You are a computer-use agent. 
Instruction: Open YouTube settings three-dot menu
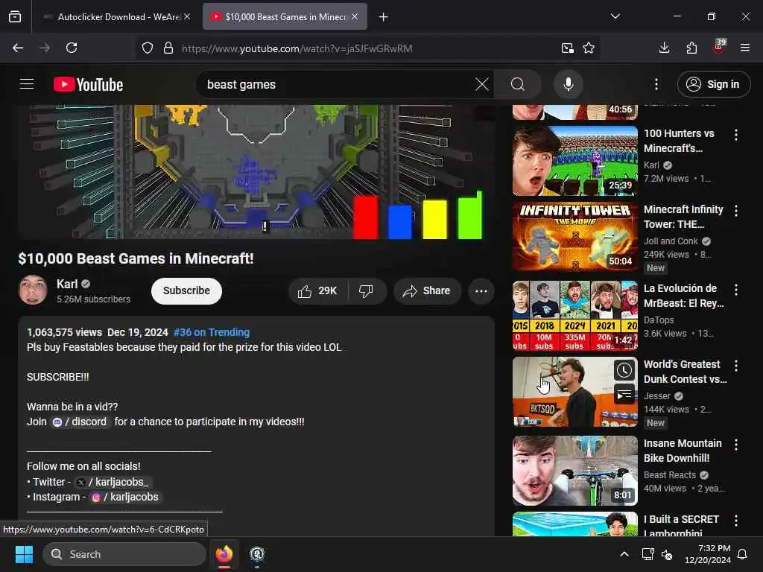[x=656, y=85]
